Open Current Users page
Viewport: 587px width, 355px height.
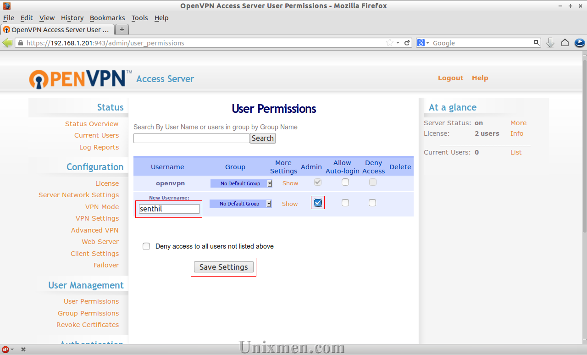[96, 135]
